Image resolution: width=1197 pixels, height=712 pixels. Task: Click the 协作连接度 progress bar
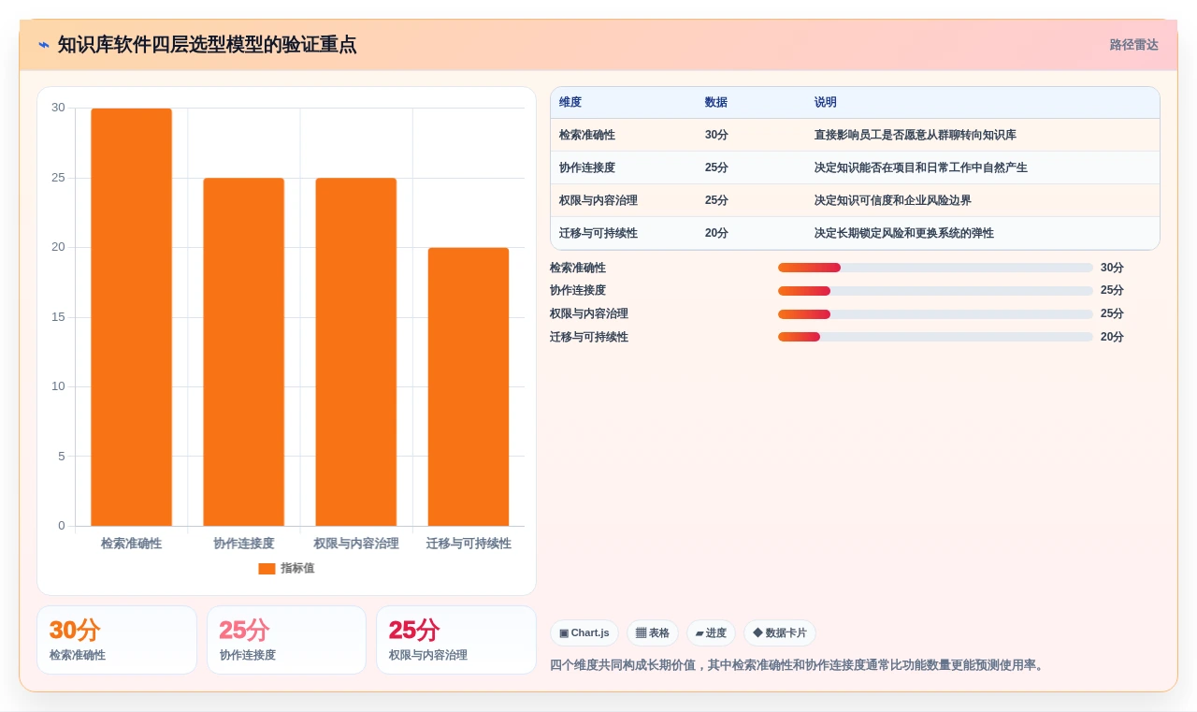[935, 291]
